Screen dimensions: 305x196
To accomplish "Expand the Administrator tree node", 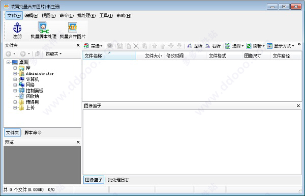I will [x=15, y=74].
